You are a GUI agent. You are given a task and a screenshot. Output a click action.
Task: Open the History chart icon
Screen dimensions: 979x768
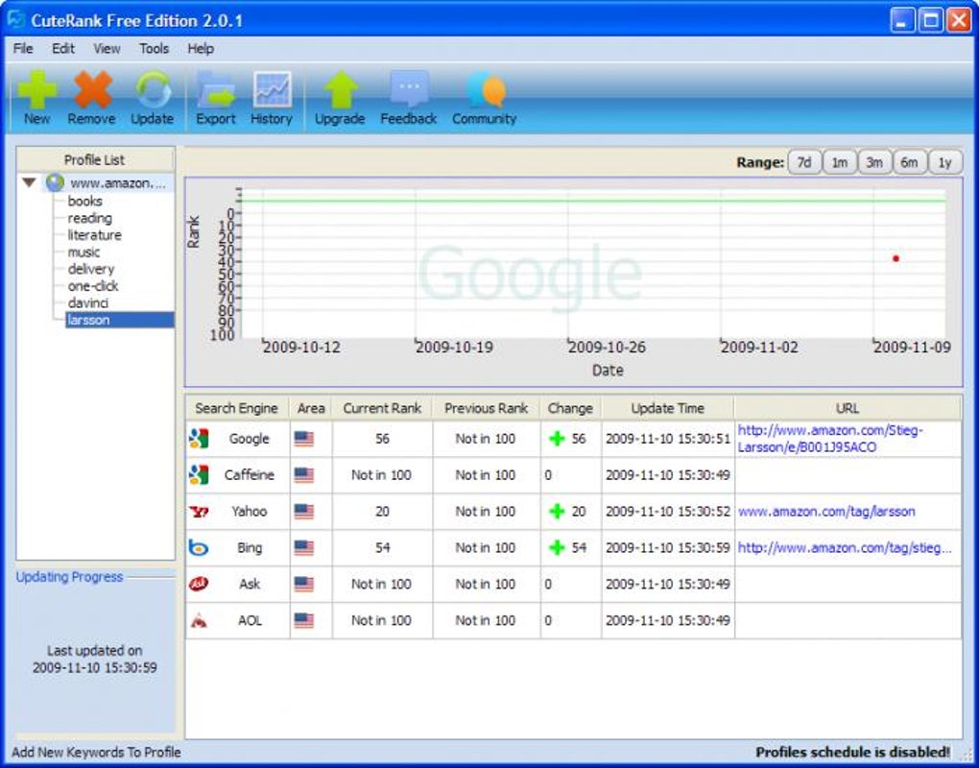[273, 90]
